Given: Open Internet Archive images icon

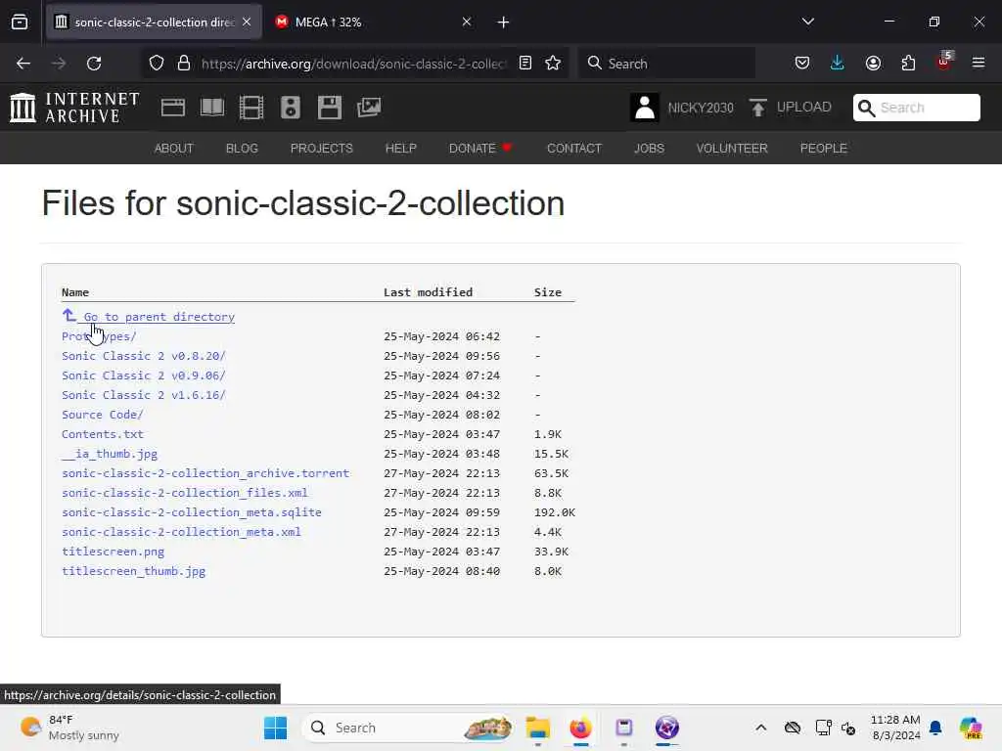Looking at the screenshot, I should tap(369, 108).
